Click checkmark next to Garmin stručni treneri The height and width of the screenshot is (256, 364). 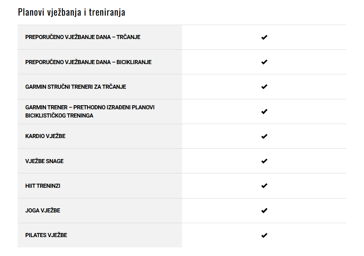(x=264, y=87)
